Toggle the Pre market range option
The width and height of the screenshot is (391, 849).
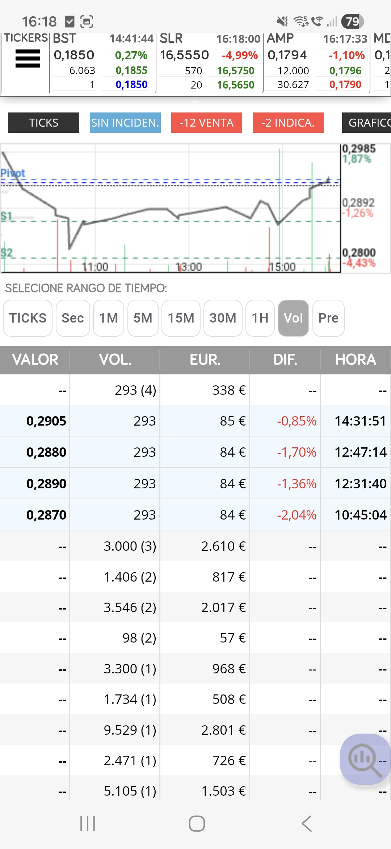pos(328,318)
